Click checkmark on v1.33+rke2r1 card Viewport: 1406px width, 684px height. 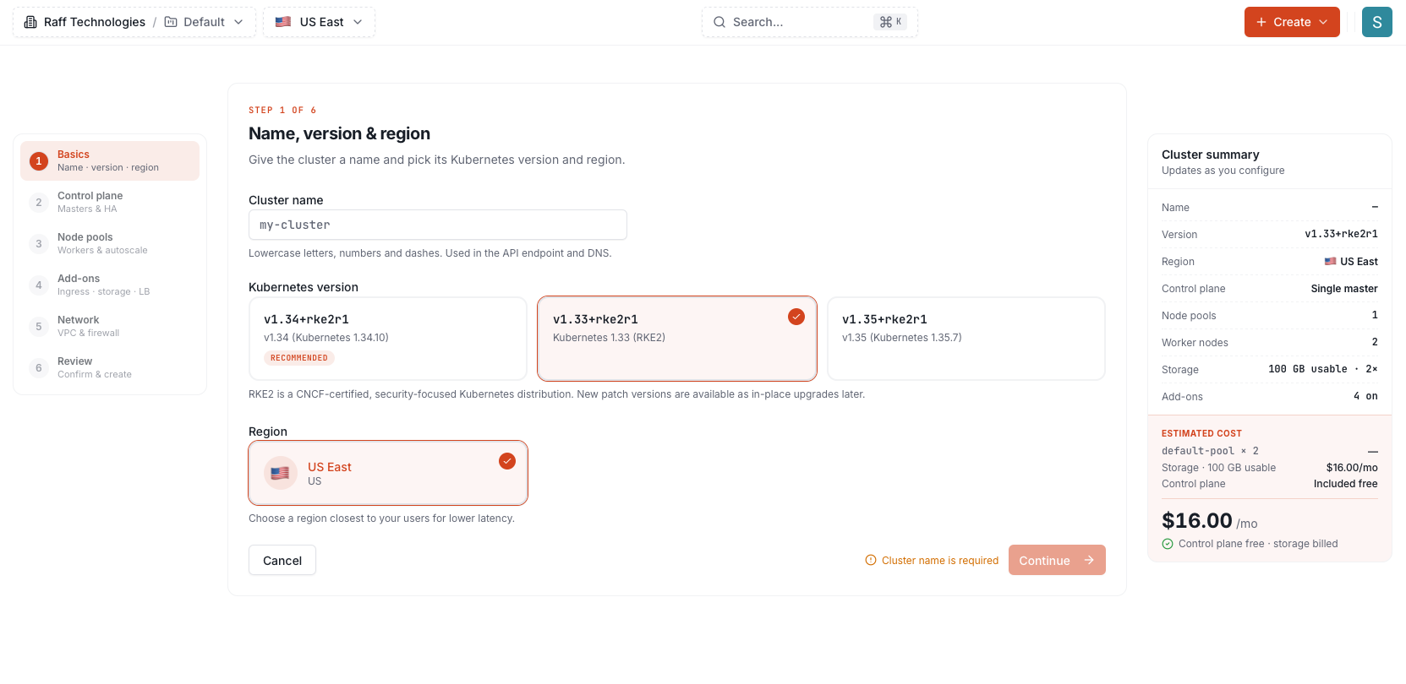tap(796, 317)
